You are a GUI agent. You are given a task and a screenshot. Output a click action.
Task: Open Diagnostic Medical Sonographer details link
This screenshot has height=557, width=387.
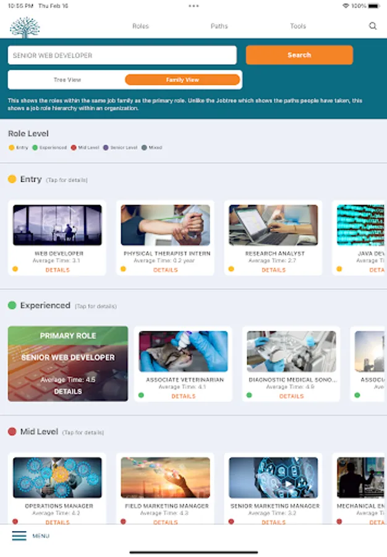click(x=291, y=396)
